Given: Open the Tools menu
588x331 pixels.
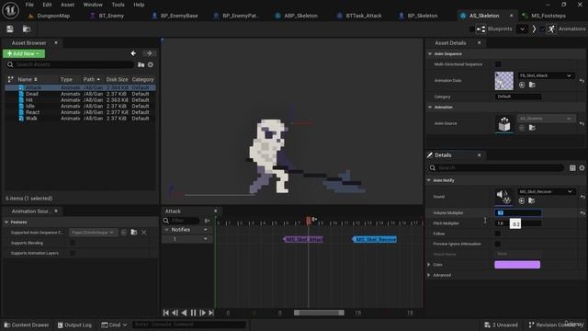Looking at the screenshot, I should coord(118,5).
